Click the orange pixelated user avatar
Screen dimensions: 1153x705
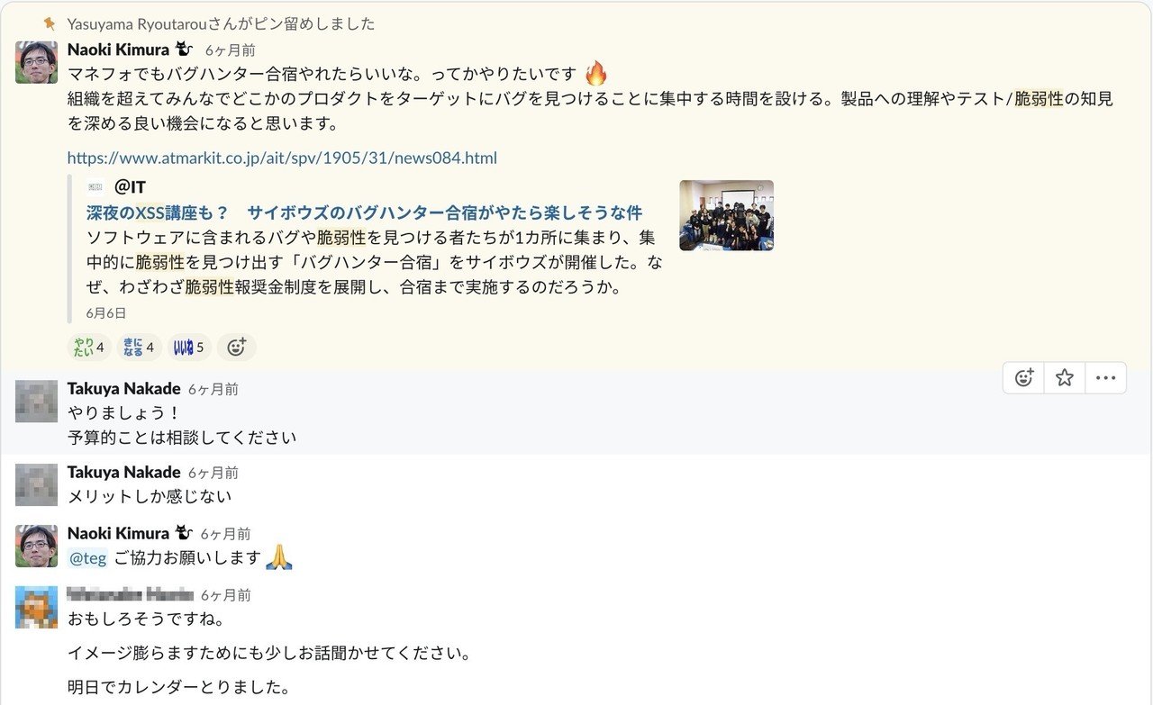click(x=37, y=607)
